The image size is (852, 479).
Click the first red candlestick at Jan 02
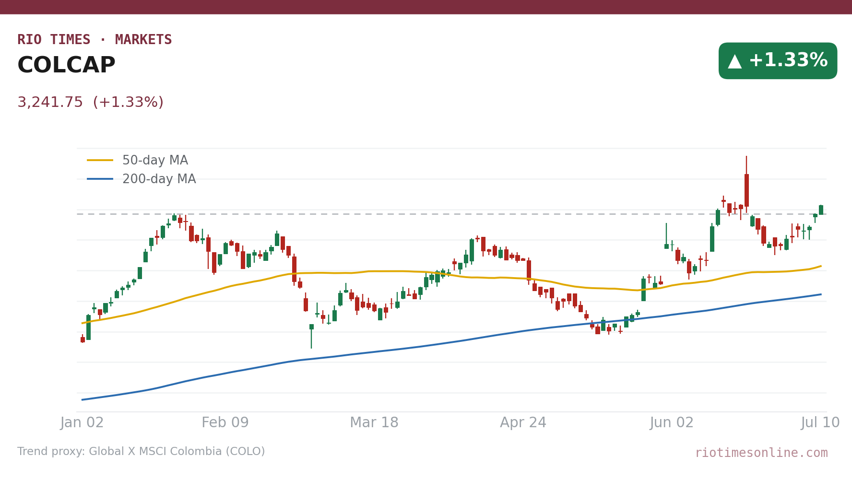(83, 339)
